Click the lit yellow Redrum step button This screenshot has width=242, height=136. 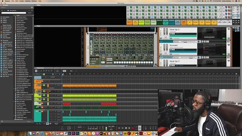(x=135, y=62)
